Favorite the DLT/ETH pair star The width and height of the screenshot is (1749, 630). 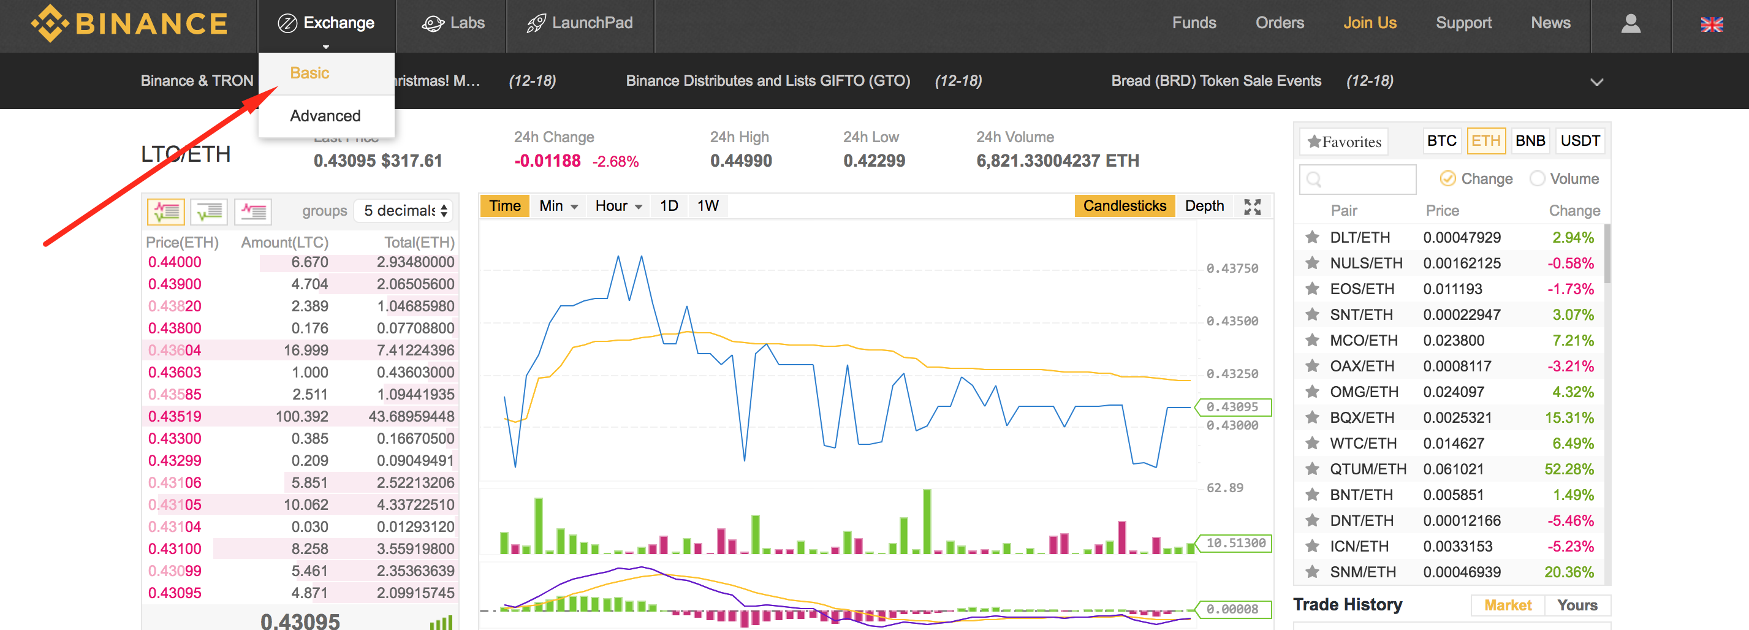[1311, 237]
